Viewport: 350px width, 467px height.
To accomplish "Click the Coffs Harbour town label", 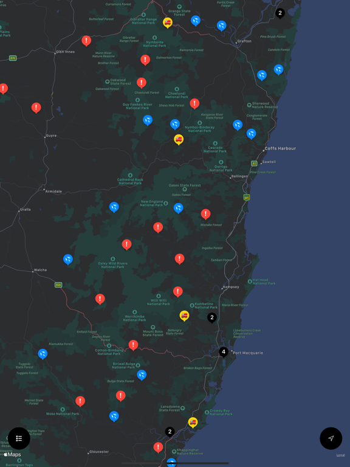I will click(280, 148).
